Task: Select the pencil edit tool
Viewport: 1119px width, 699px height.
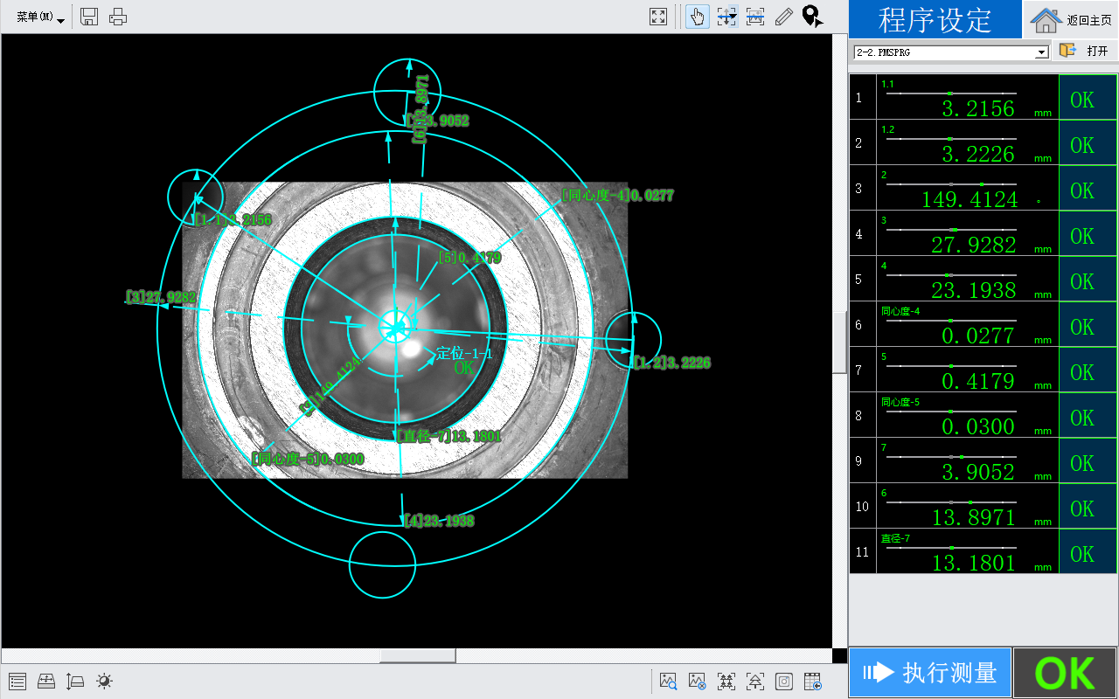Action: point(784,17)
